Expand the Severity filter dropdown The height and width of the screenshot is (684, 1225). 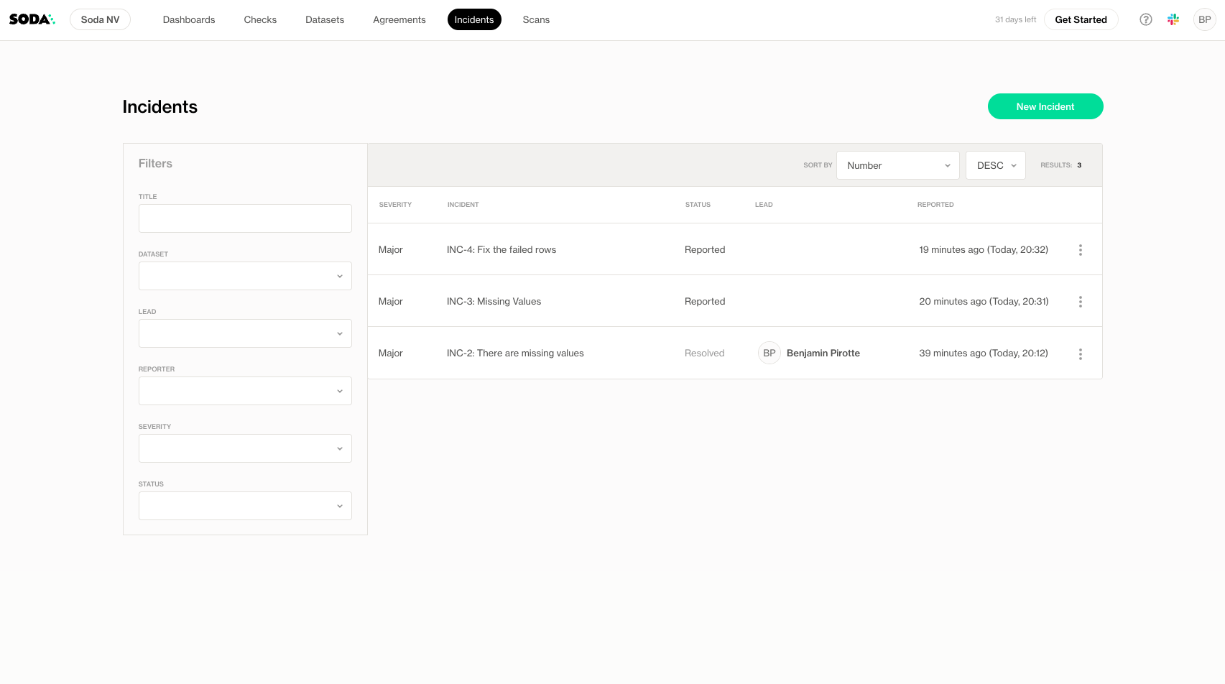(x=245, y=448)
